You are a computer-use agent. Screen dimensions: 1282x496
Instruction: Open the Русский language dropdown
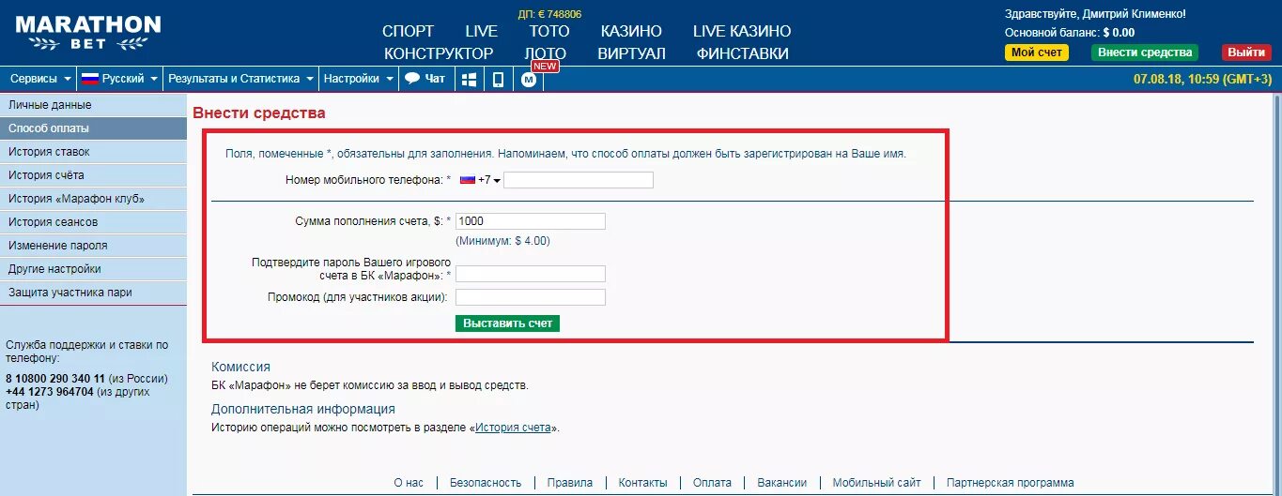coord(117,79)
